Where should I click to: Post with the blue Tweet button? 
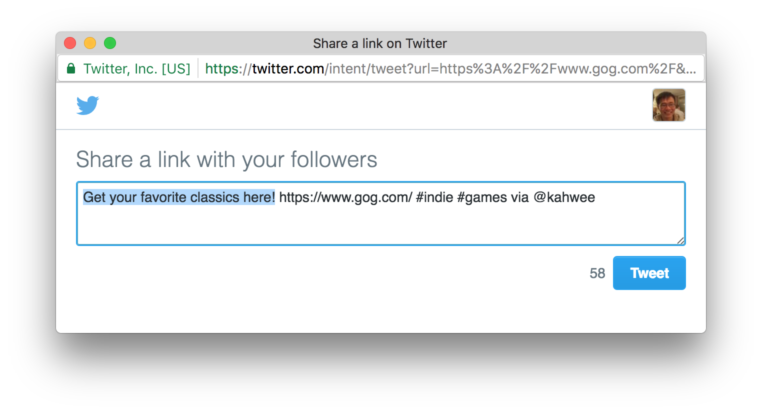649,273
